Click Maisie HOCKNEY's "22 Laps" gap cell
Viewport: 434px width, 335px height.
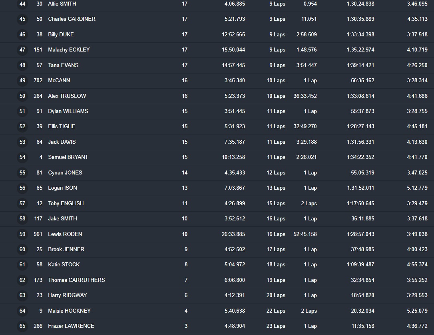(x=276, y=311)
